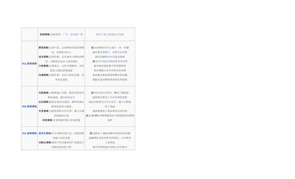Click the bold 沟通策略: label
The width and height of the screenshot is (295, 179).
pyautogui.click(x=44, y=75)
